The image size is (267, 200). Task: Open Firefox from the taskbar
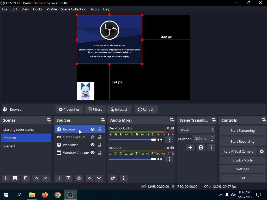coord(45,195)
